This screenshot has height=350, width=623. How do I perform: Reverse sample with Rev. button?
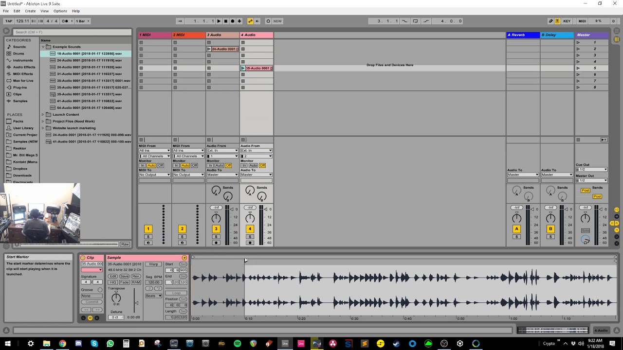click(136, 276)
